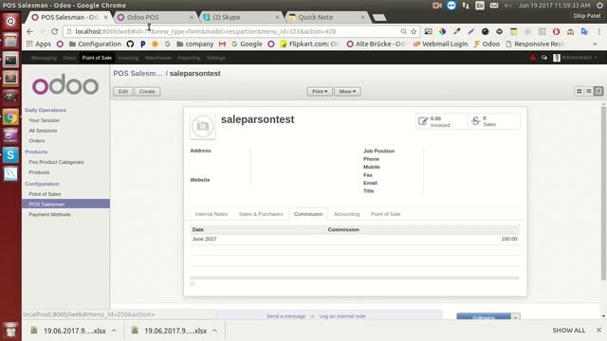This screenshot has width=607, height=341.
Task: Click red warning icon in Odoo navbar
Action: click(x=533, y=58)
